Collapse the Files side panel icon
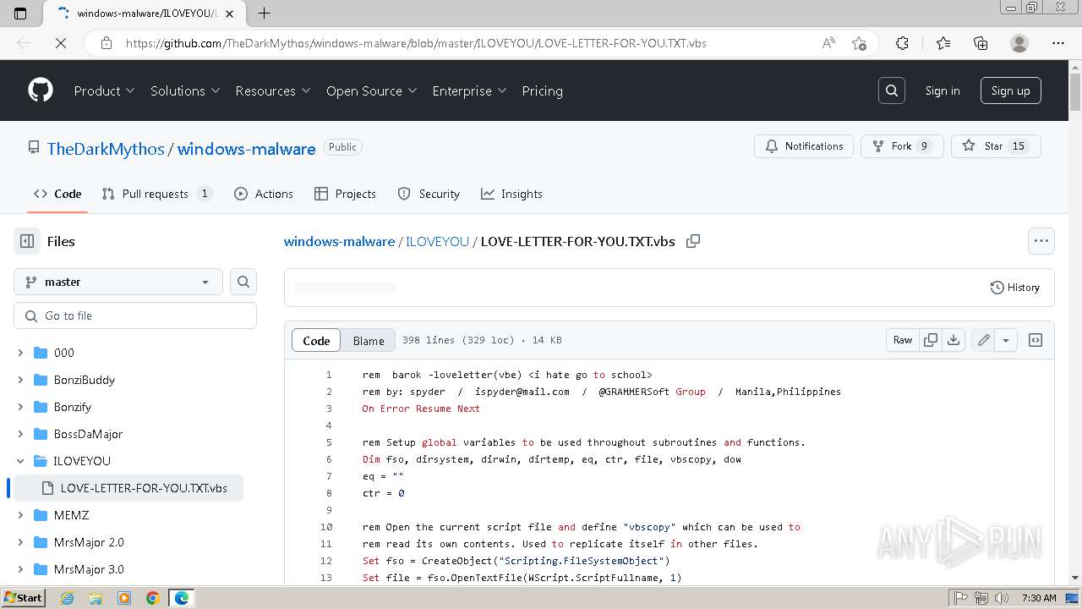 pyautogui.click(x=27, y=241)
